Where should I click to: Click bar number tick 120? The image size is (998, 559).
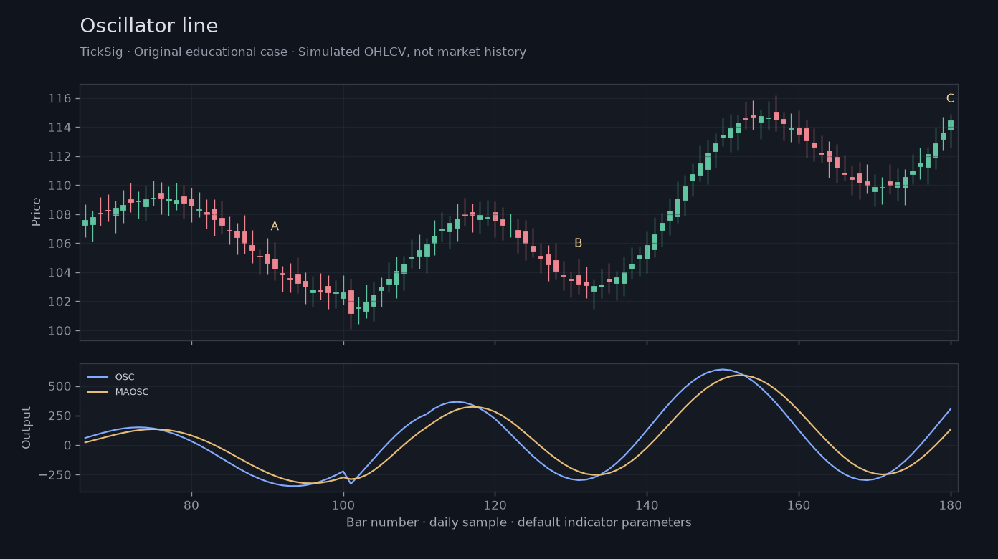tap(495, 505)
